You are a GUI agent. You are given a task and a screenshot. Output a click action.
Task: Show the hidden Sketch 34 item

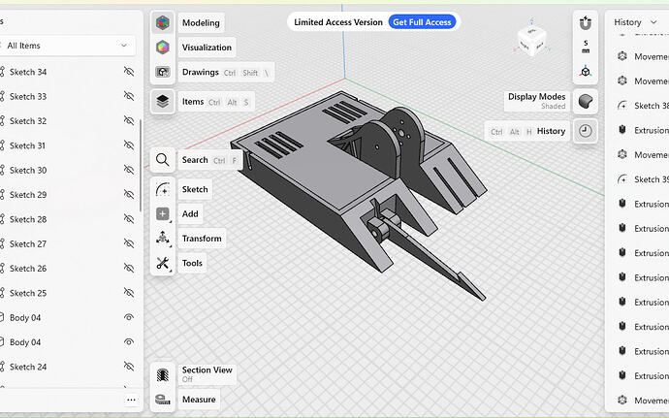(x=128, y=72)
